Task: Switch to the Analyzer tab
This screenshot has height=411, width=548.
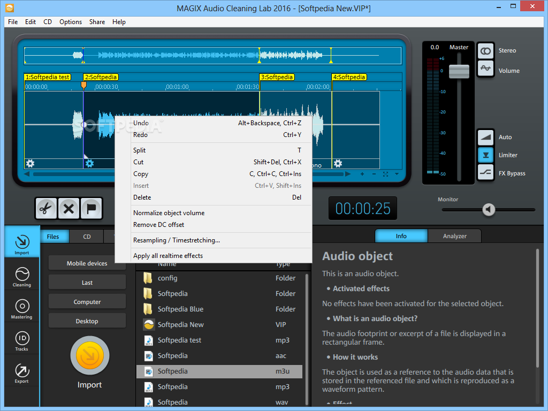Action: (x=455, y=236)
